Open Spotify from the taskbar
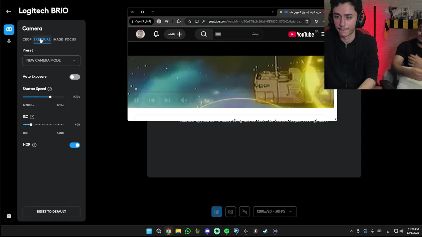Image resolution: width=422 pixels, height=237 pixels. click(226, 231)
